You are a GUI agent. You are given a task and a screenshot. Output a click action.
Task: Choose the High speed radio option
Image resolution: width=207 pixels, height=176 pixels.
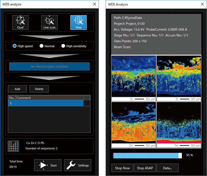(x=15, y=46)
